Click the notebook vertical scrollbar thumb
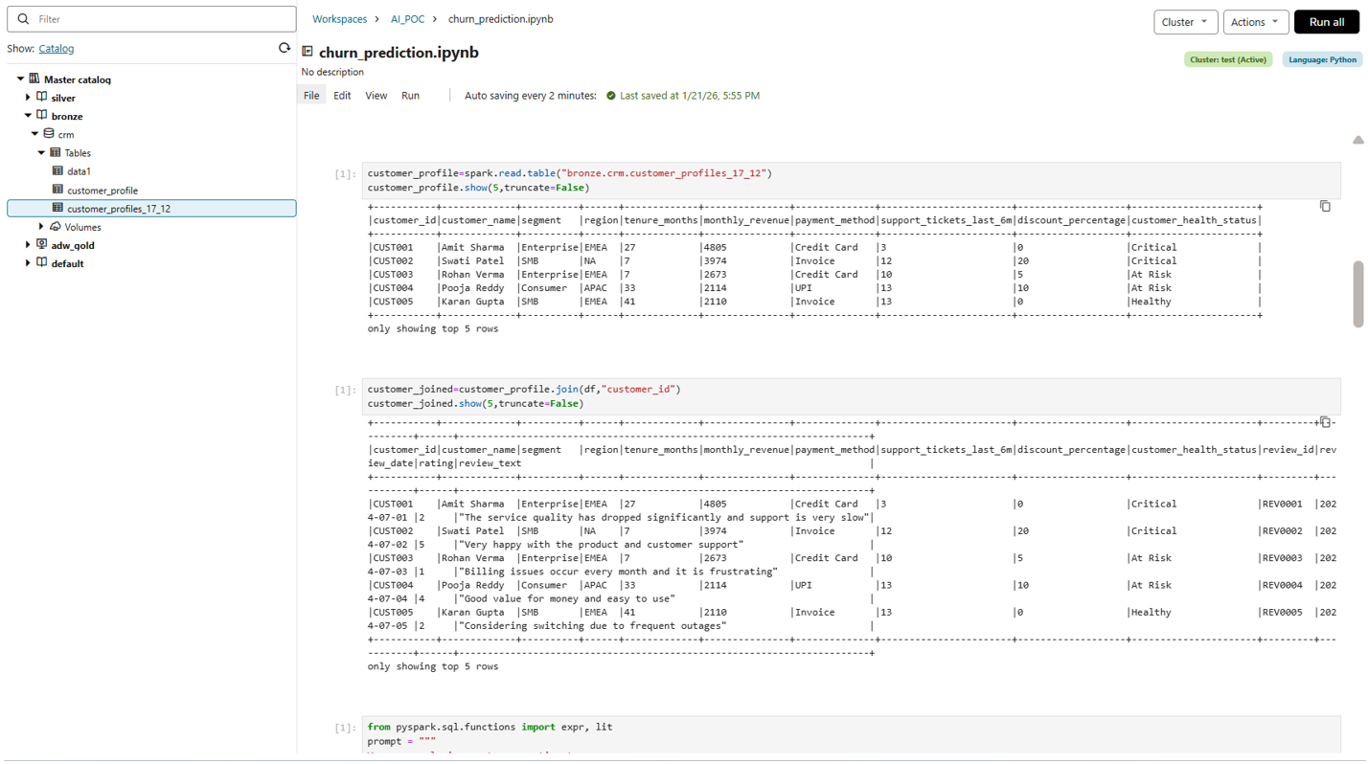1368x764 pixels. click(1357, 294)
